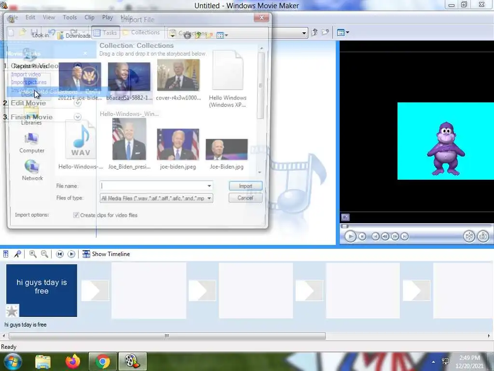Select the Joe-Biden.jpg file
494x371 pixels.
pos(227,154)
